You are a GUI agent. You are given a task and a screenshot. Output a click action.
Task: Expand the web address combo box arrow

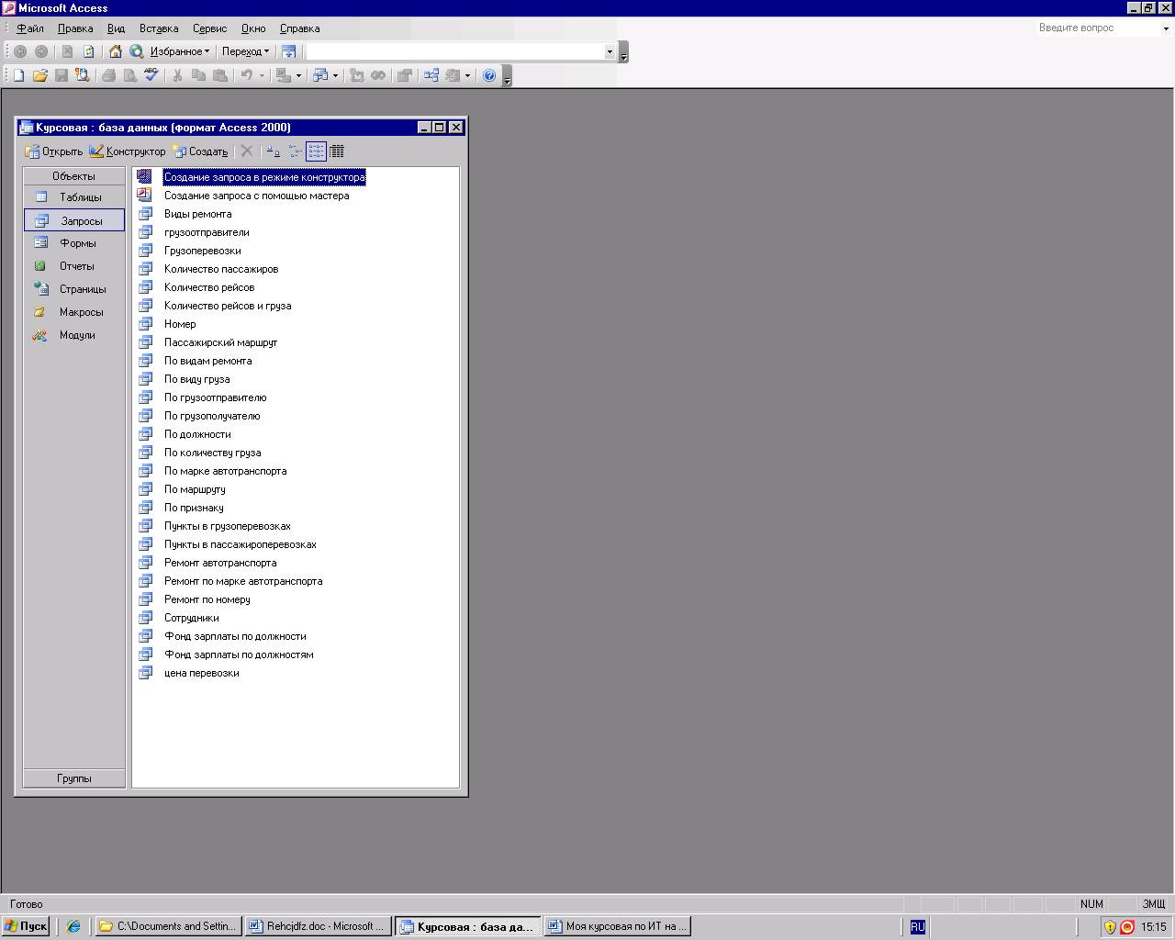tap(610, 52)
